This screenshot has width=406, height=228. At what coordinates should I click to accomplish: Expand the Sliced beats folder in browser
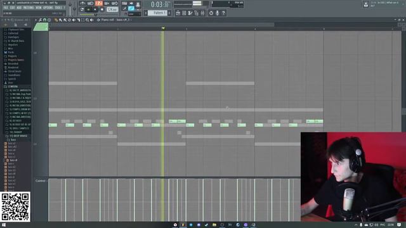[x=15, y=72]
